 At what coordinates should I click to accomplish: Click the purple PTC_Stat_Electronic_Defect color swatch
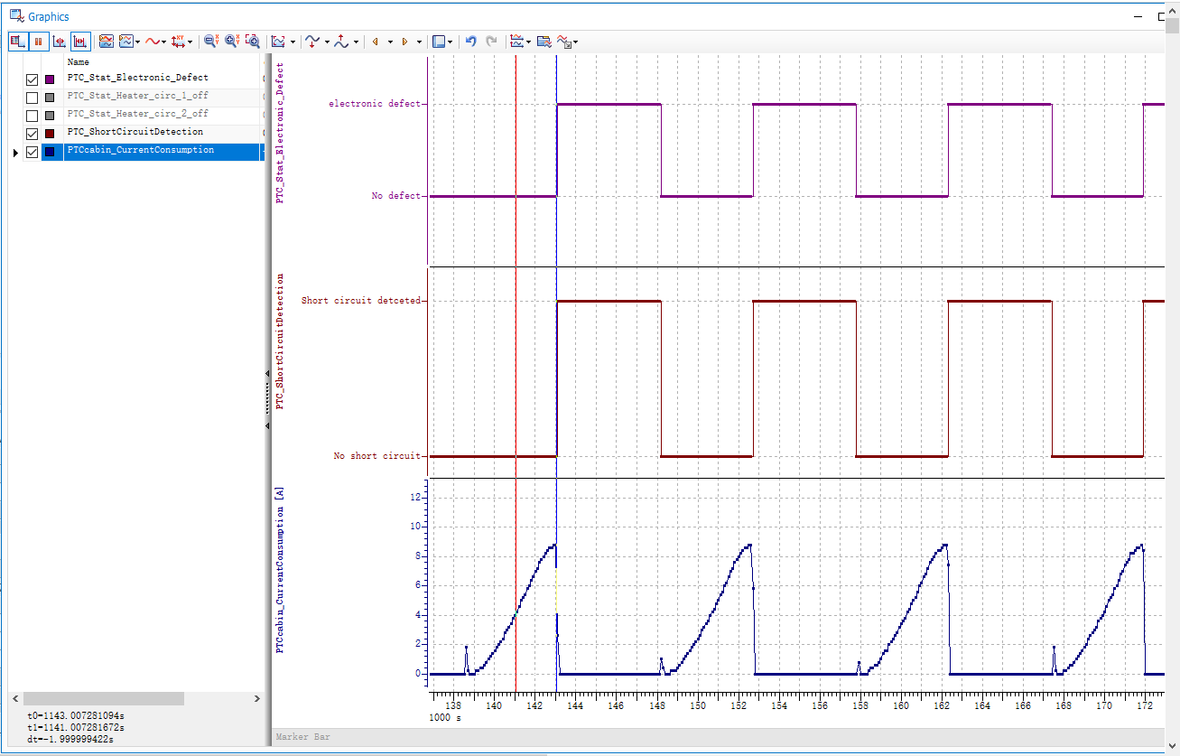[50, 79]
